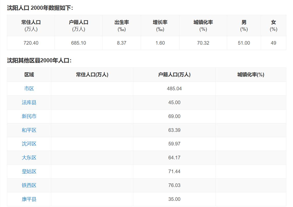
Task: Click the 64.17 value for 大东区
Action: click(x=174, y=157)
